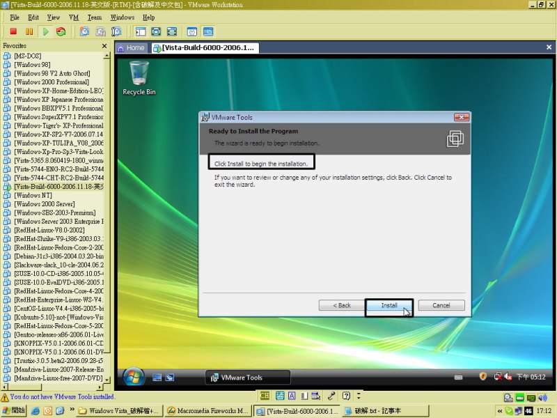
Task: Switch to Console view toolbar icon
Action: click(208, 31)
